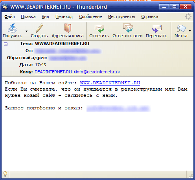
Task: Click the blurred Обратный адрес value
Action: click(x=68, y=58)
